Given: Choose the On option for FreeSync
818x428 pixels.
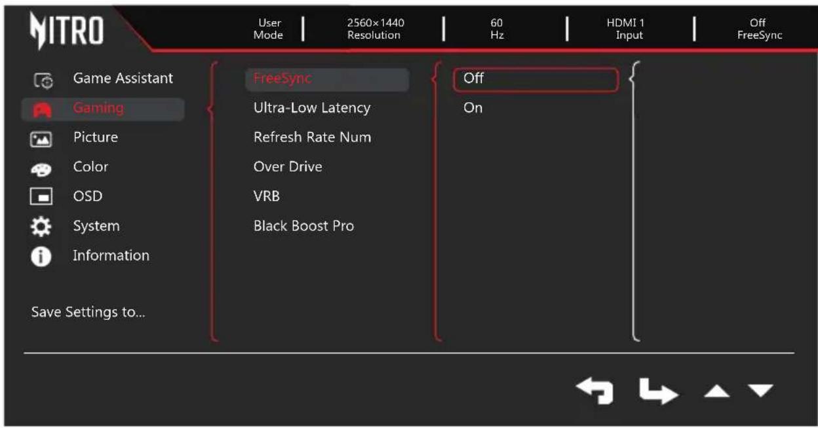Looking at the screenshot, I should (x=473, y=108).
